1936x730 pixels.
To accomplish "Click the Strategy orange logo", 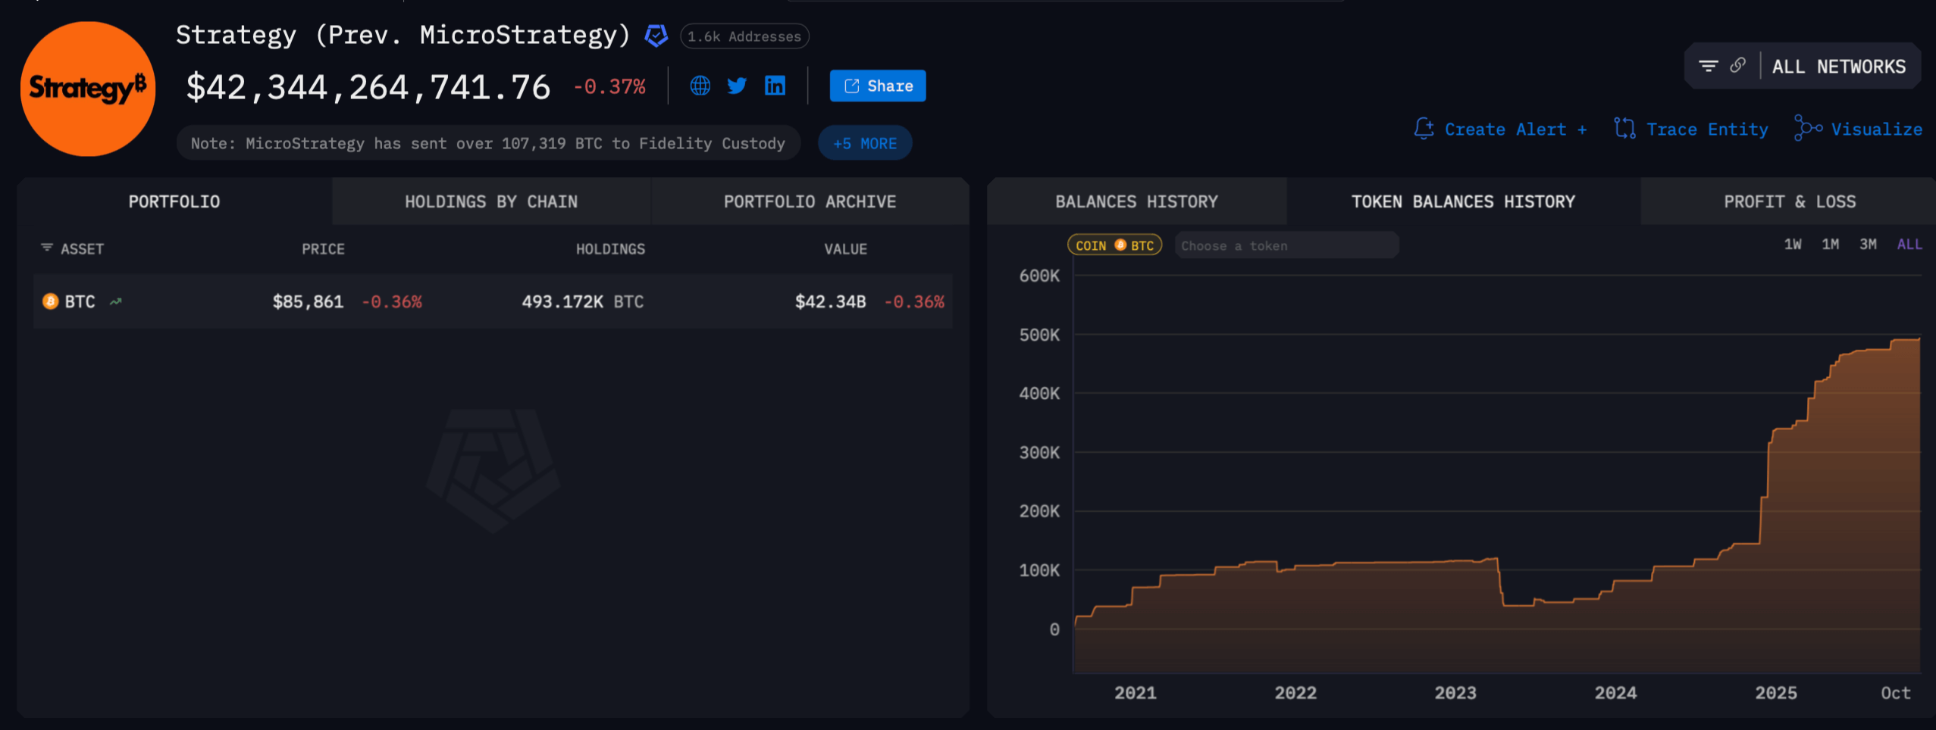I will pyautogui.click(x=88, y=89).
